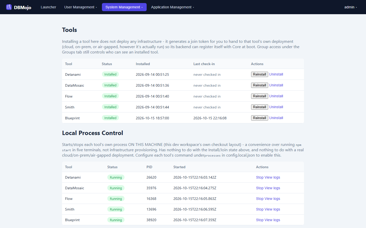
Task: Select PID value 35976
Action: (x=151, y=188)
